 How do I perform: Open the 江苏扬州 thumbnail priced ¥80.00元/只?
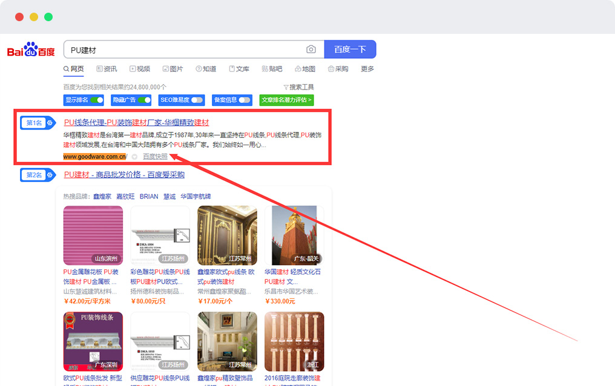[160, 235]
